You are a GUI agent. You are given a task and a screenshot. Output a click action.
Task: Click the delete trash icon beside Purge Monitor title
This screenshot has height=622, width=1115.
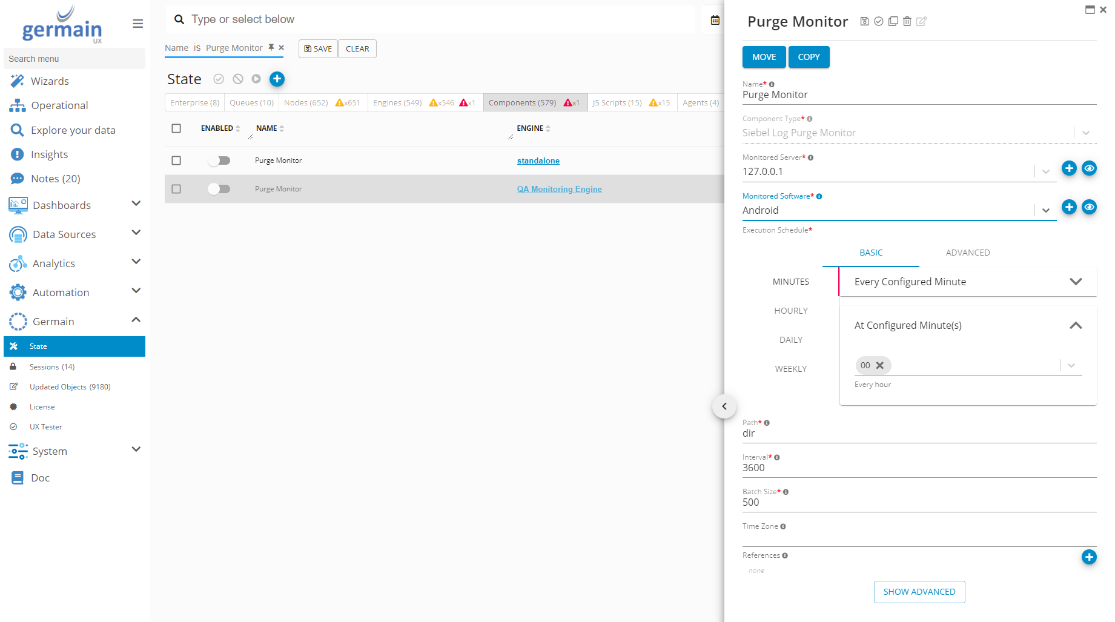point(907,22)
